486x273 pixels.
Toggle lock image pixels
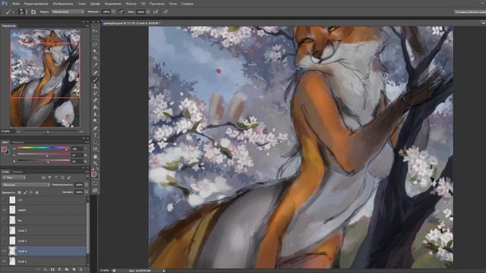pos(25,192)
